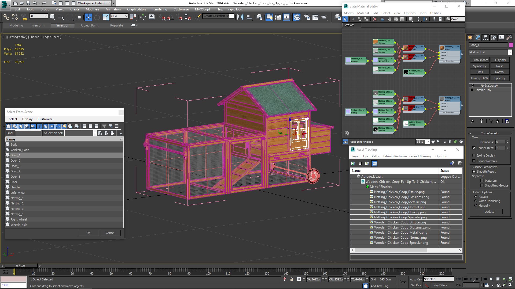The height and width of the screenshot is (289, 515).
Task: Click the Refresh icon in Asset Tracking
Action: [x=353, y=163]
